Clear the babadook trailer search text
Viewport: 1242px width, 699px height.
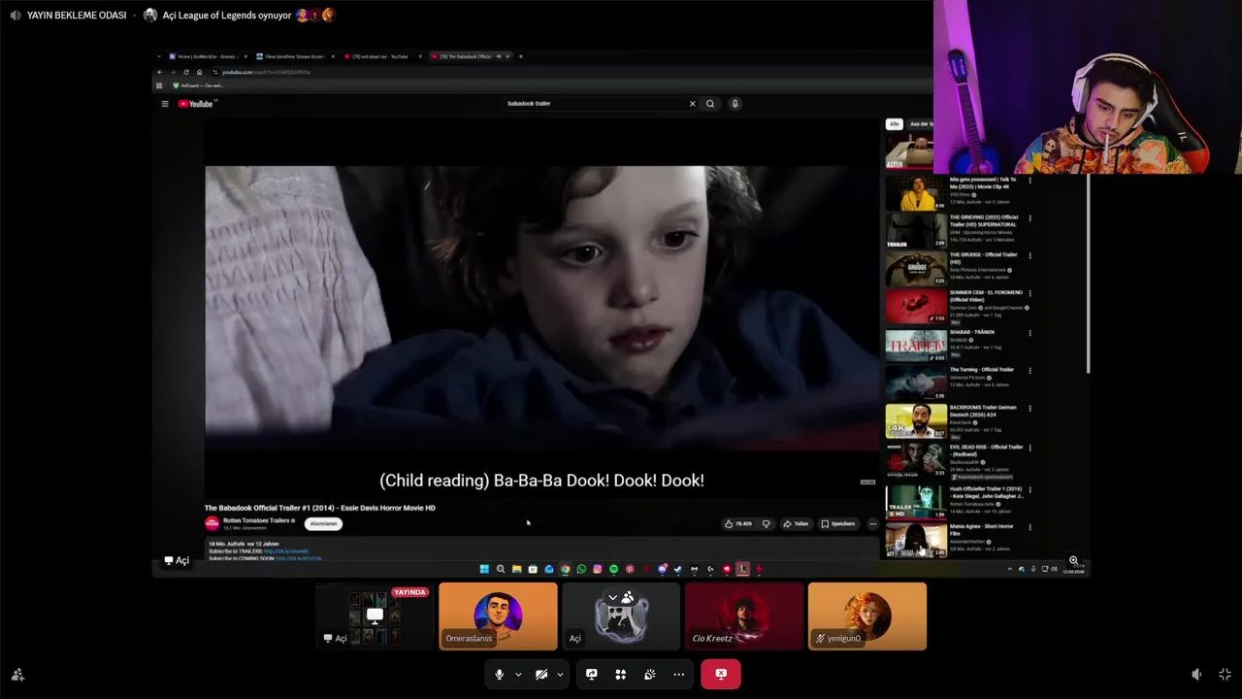(692, 103)
